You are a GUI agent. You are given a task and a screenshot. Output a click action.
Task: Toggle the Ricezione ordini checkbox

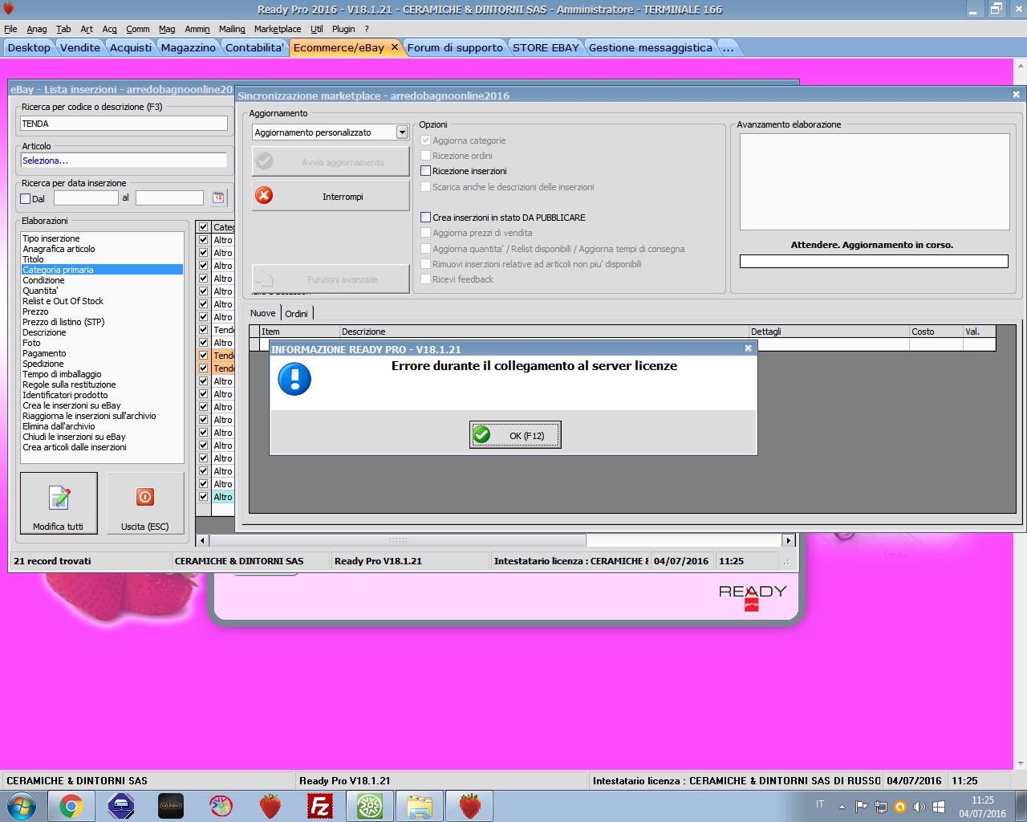coord(426,156)
